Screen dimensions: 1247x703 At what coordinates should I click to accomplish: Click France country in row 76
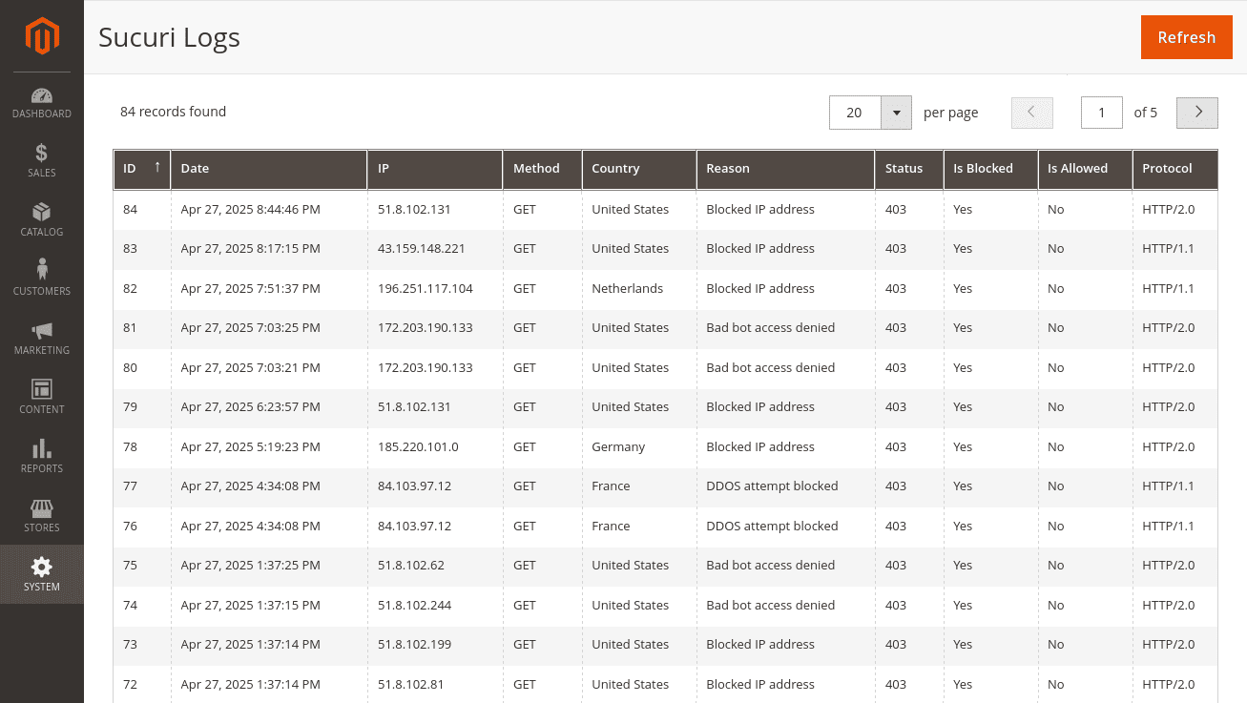[x=611, y=526]
